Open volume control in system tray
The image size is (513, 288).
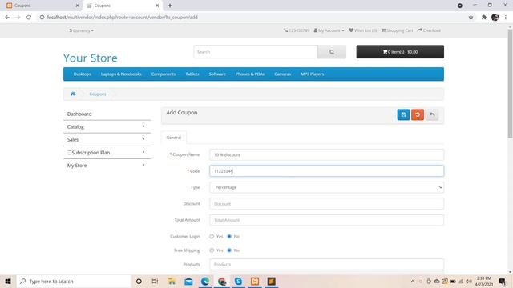tap(469, 281)
